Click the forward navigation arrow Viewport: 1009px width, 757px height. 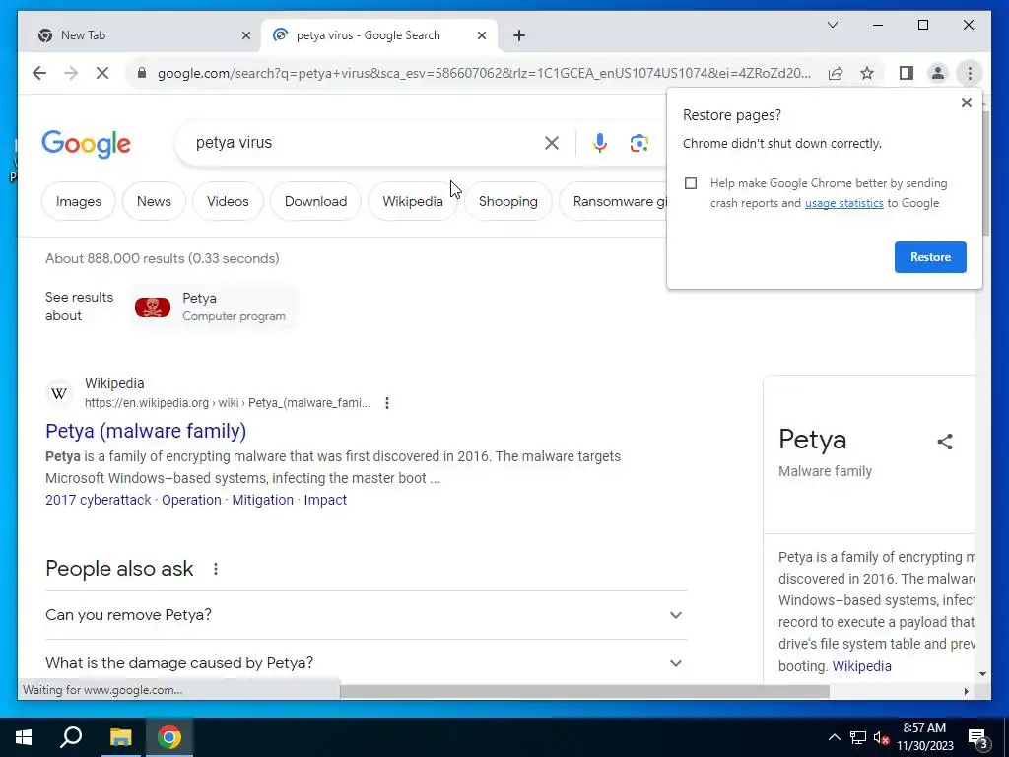[x=71, y=73]
